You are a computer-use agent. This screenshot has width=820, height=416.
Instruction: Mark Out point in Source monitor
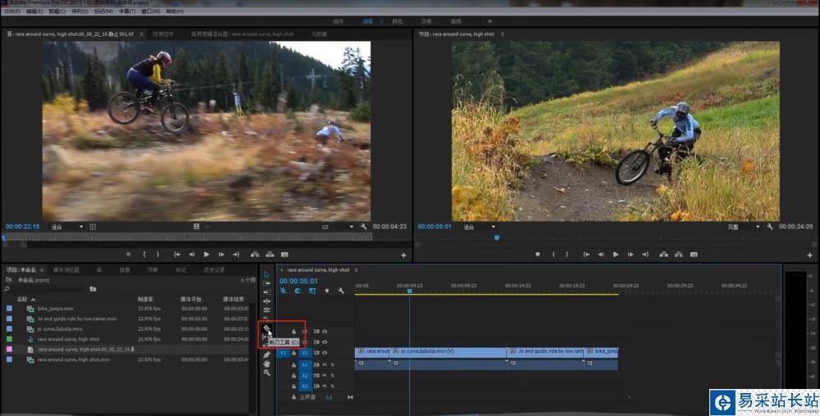coord(158,254)
